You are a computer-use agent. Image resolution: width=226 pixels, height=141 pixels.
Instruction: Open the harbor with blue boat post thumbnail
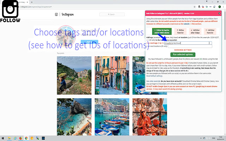click(x=139, y=75)
